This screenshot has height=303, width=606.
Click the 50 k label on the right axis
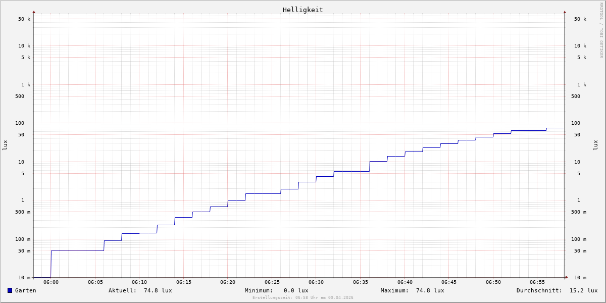(x=580, y=19)
